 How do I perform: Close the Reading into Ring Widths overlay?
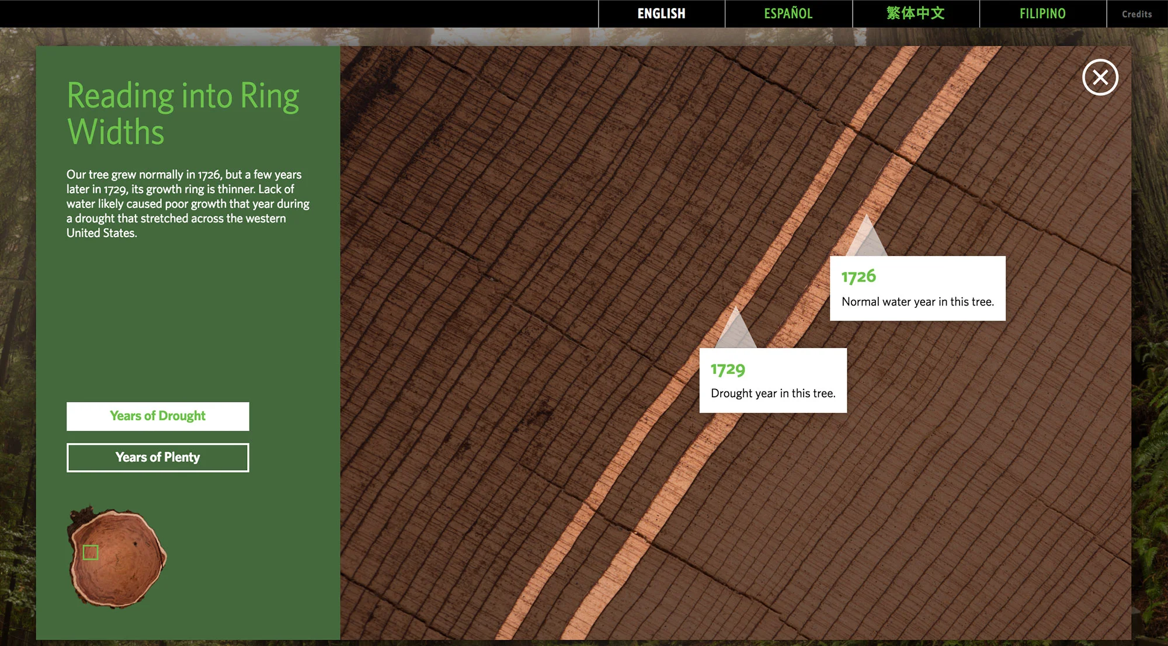[1100, 77]
